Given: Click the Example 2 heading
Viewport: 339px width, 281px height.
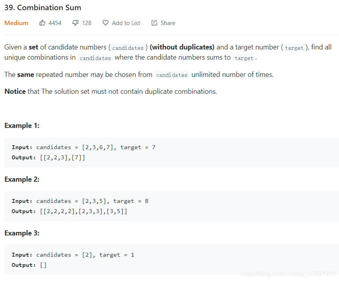Looking at the screenshot, I should [22, 179].
